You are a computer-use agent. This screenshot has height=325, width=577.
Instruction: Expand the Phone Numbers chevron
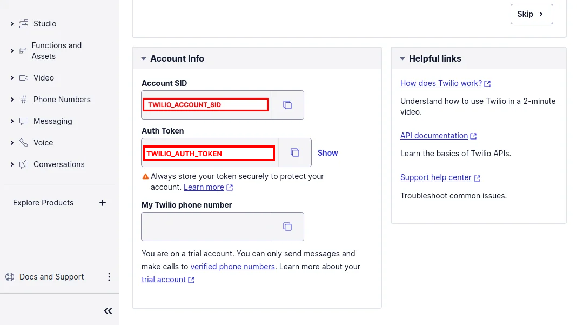coord(12,100)
